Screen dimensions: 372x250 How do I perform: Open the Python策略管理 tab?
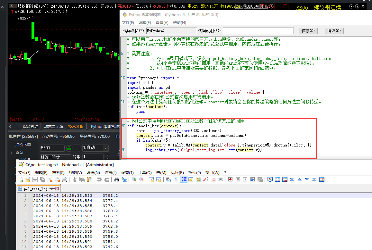(x=105, y=127)
